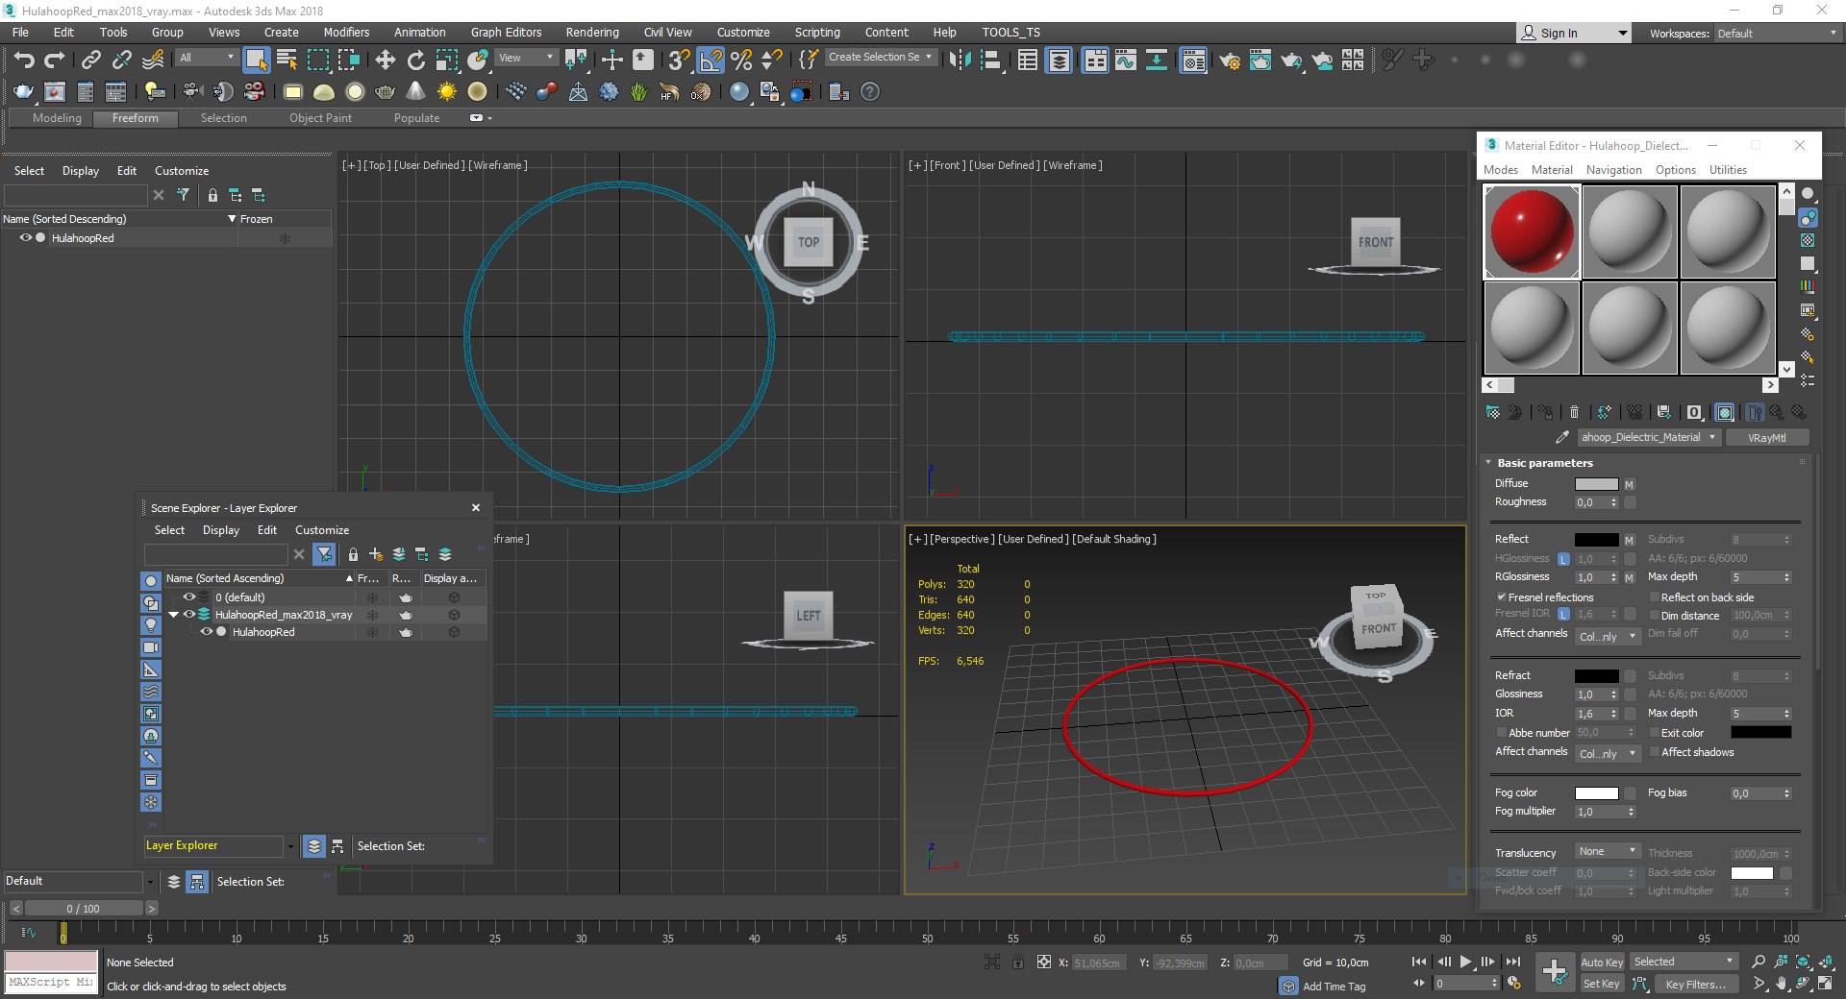Click the Diffuse color swatch
Screen dimensions: 1846x999
coord(1597,484)
